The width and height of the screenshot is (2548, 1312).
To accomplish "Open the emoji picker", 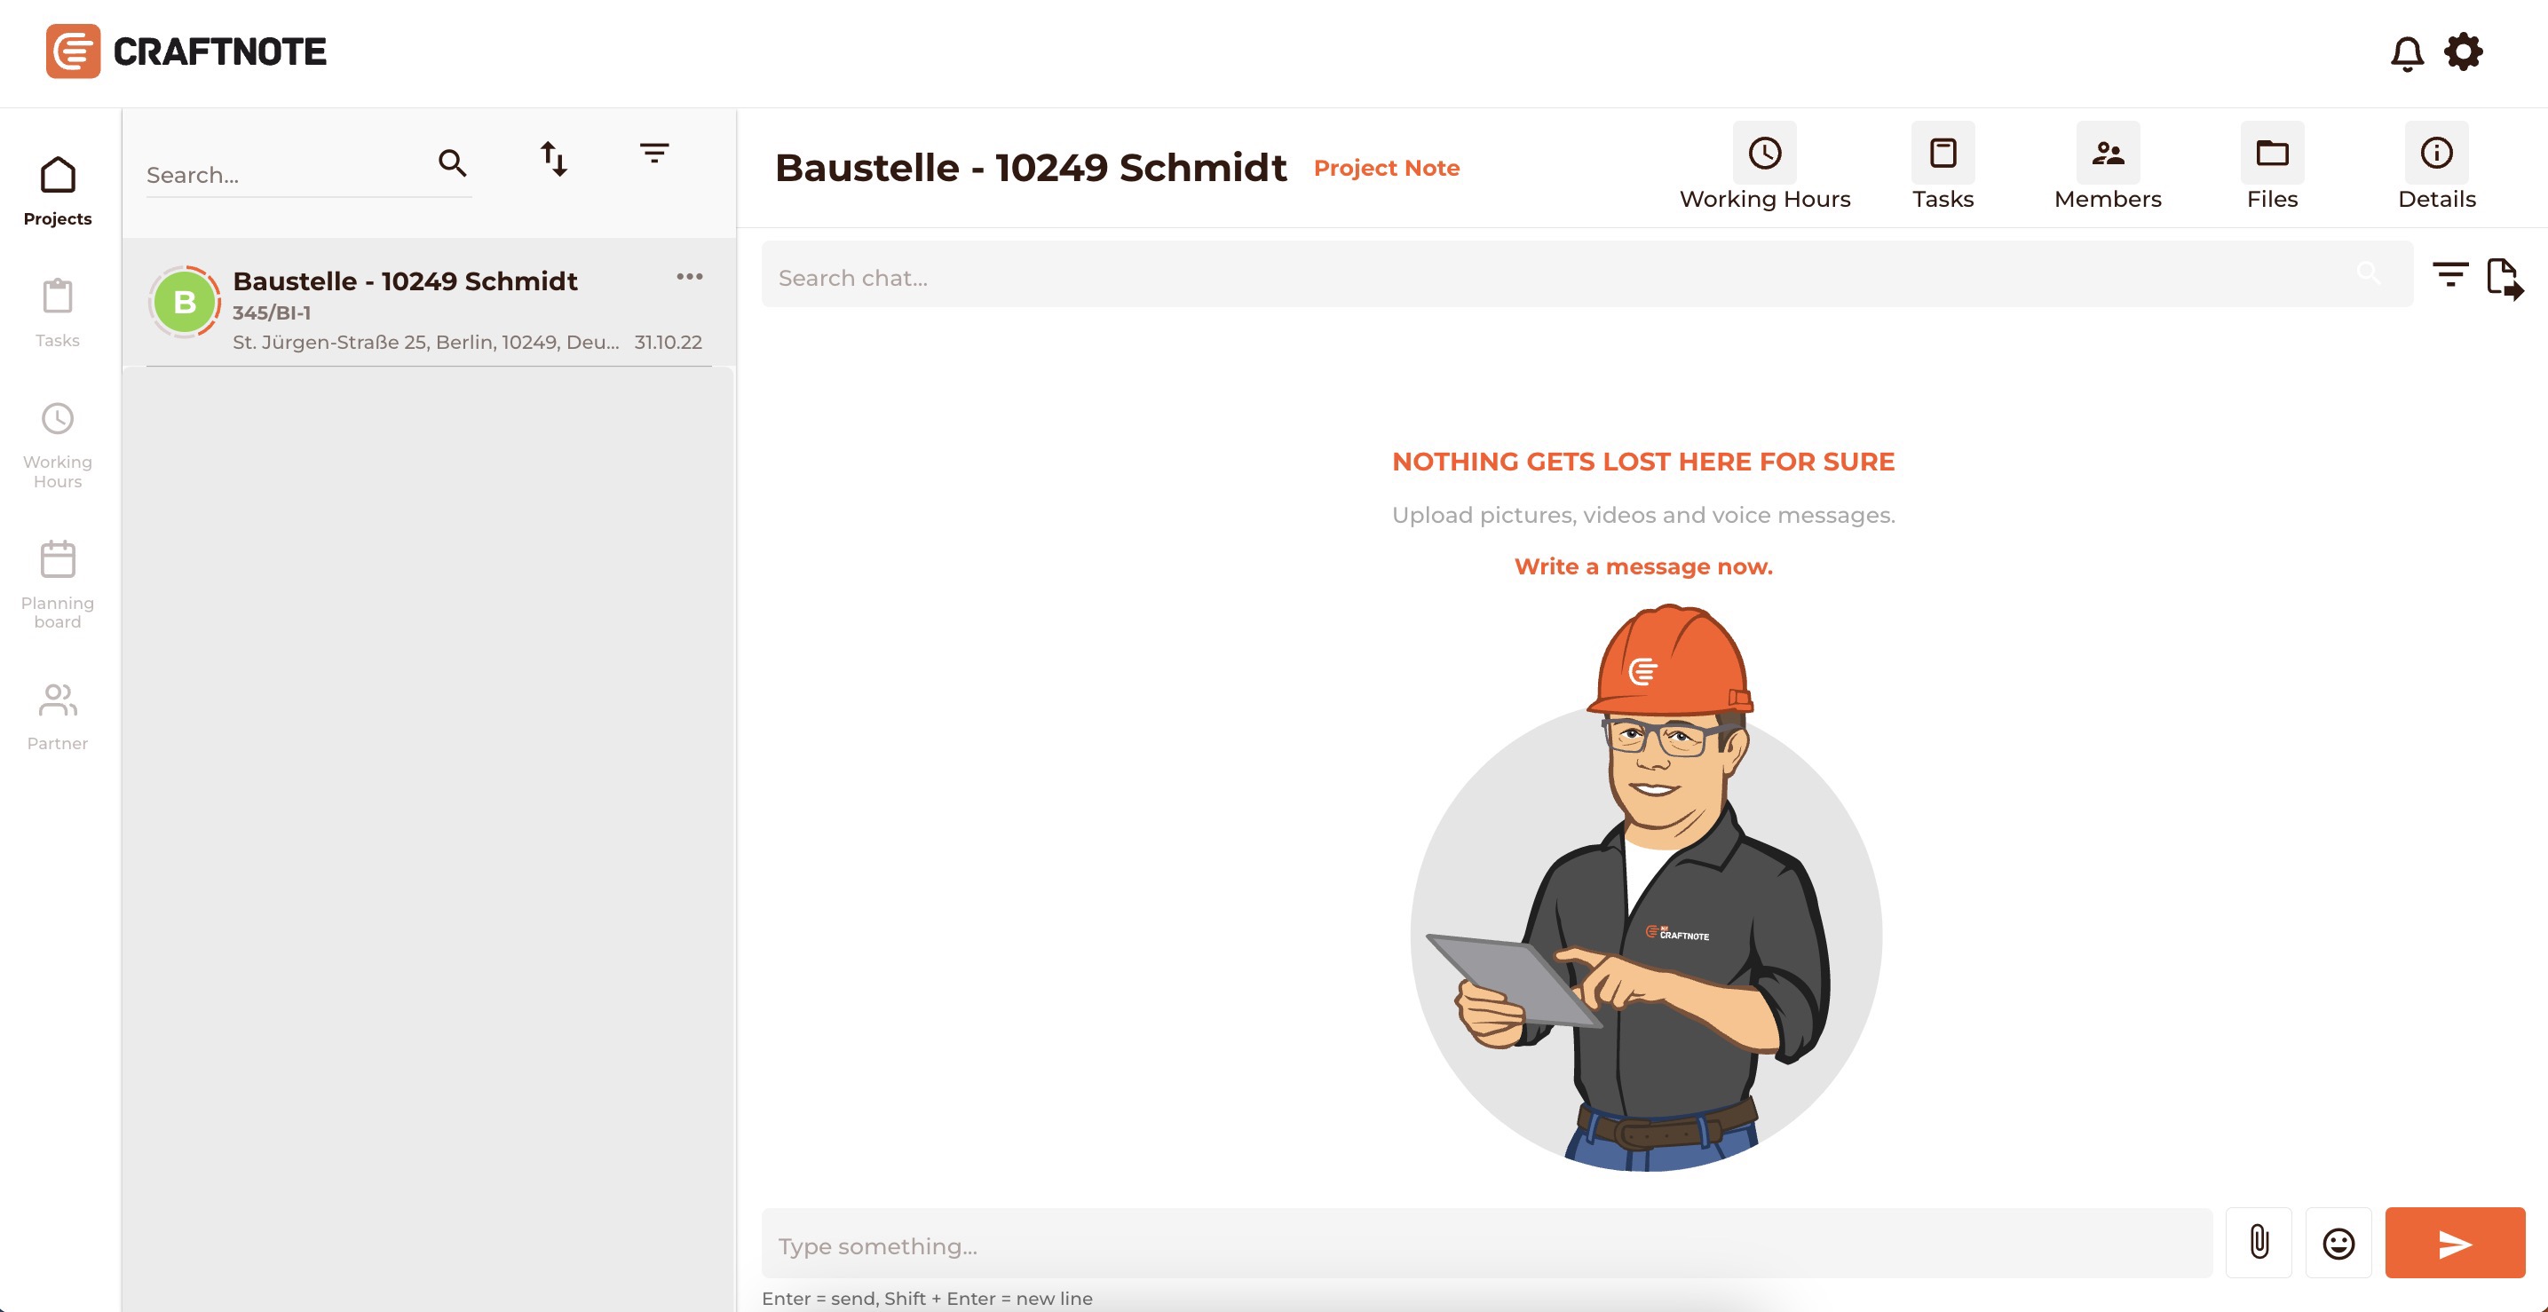I will tap(2338, 1243).
